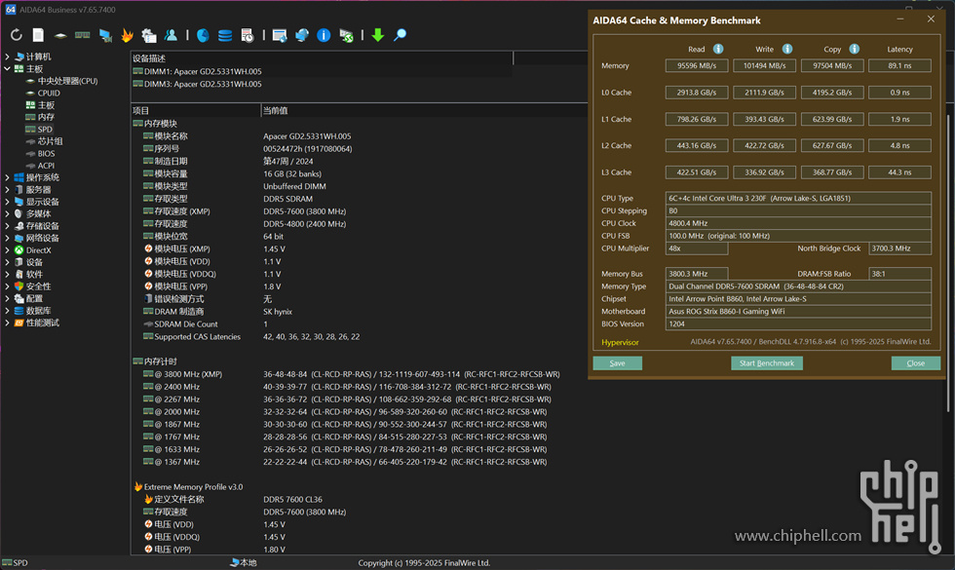
Task: Click the blue info circle toolbar icon
Action: 324,35
